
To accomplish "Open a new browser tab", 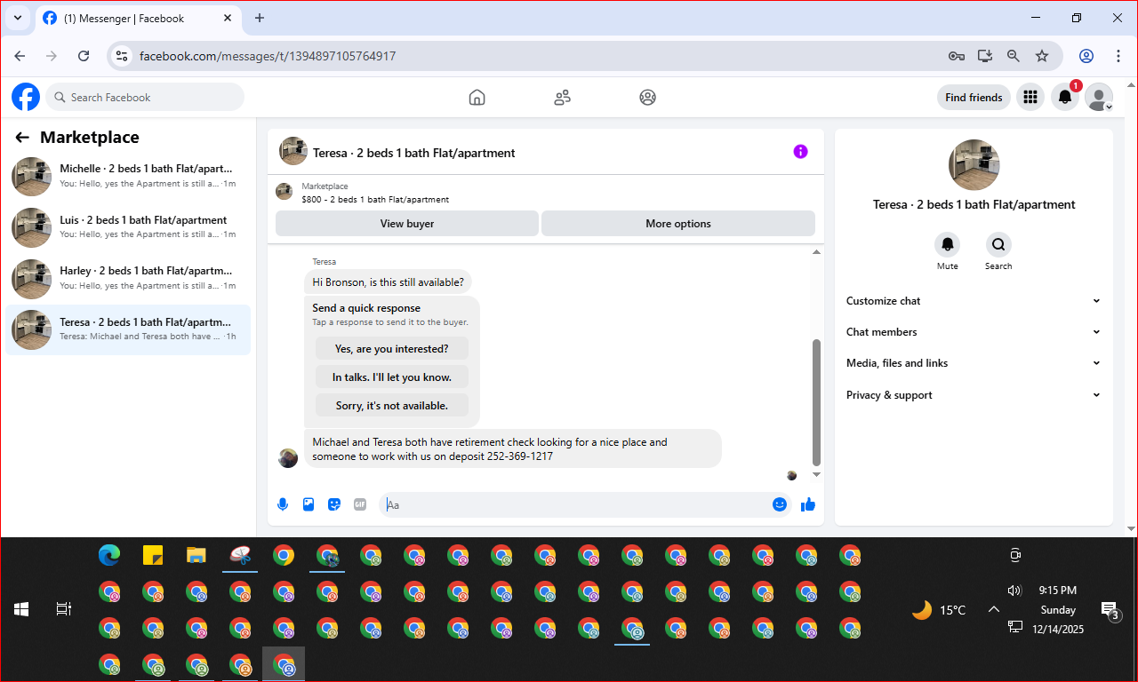I will click(x=260, y=18).
